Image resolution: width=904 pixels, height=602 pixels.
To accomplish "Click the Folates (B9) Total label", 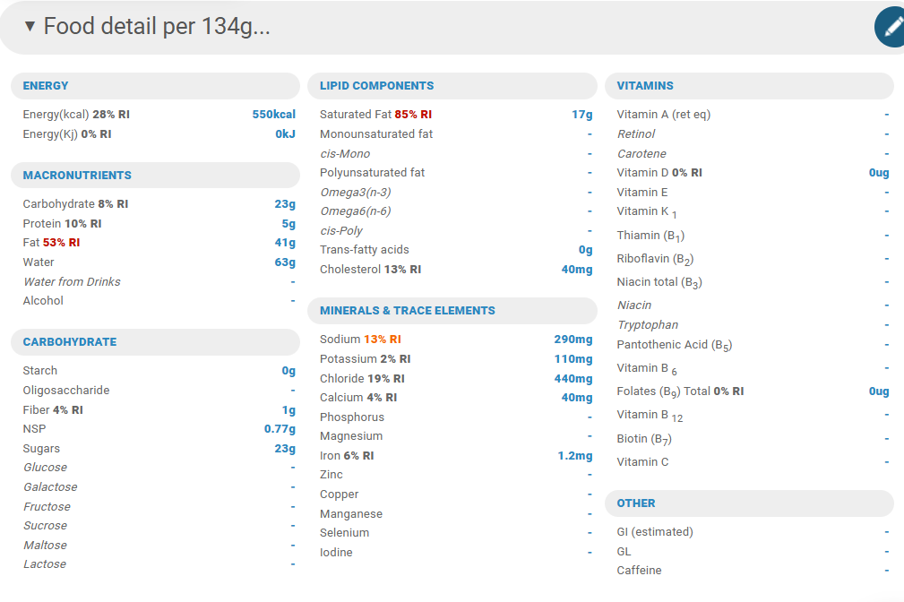I will (x=680, y=392).
